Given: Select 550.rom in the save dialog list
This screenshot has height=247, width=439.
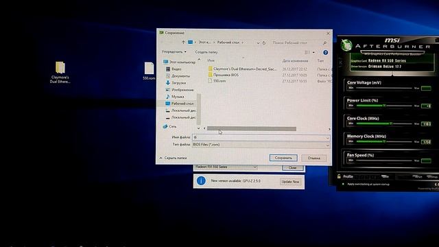Looking at the screenshot, I should click(217, 81).
